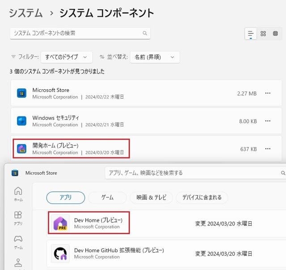Click 3 個のシステム コンポーネントが見つかりました text
The height and width of the screenshot is (270, 286).
[x=57, y=71]
